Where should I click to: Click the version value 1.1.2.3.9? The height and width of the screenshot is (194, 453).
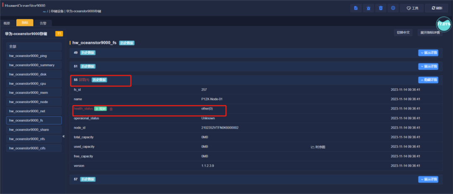pyautogui.click(x=208, y=166)
